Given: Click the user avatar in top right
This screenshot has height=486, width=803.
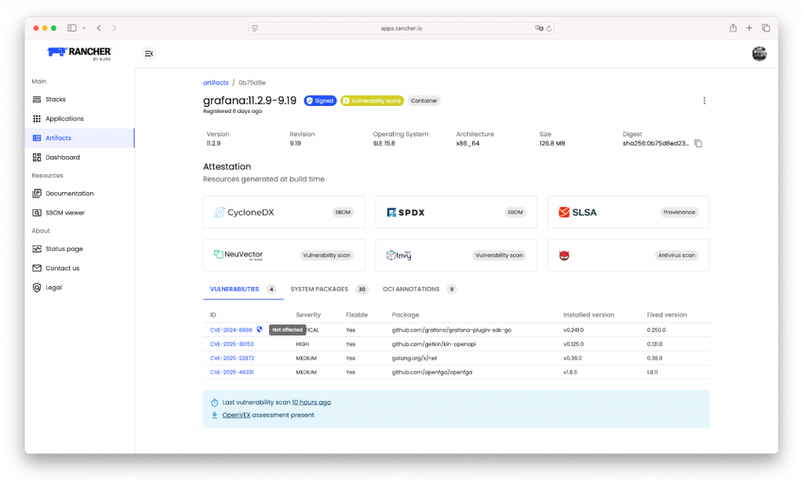Looking at the screenshot, I should click(x=758, y=53).
